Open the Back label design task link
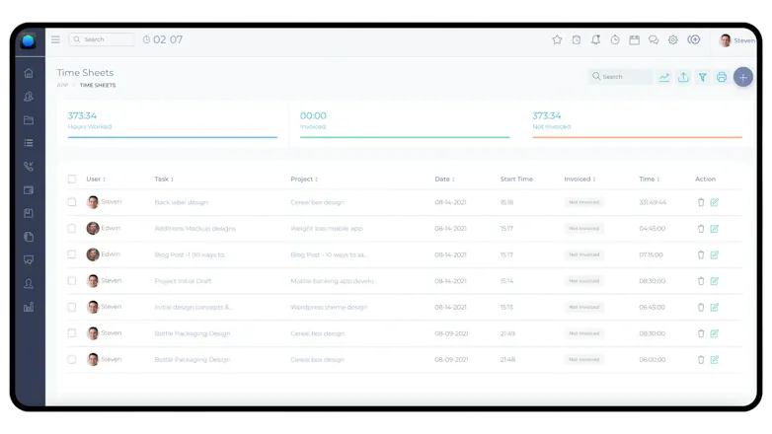This screenshot has height=434, width=772. 182,202
